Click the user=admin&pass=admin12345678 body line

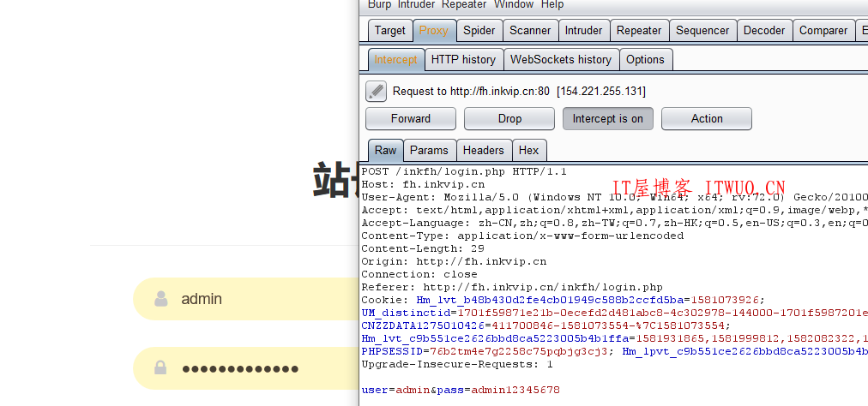click(461, 390)
